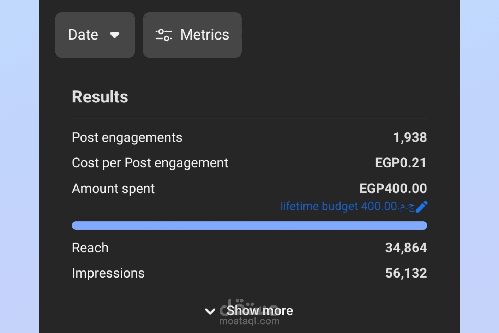Screen dimensions: 499x333
Task: Click the 56,132 impressions value
Action: (x=406, y=273)
